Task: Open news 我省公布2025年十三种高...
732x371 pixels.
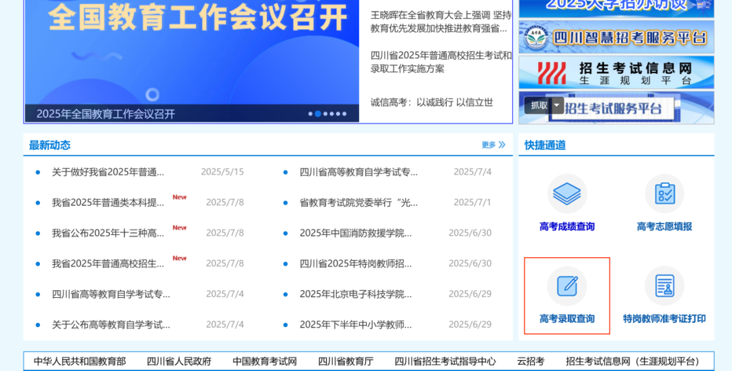Action: click(x=108, y=233)
